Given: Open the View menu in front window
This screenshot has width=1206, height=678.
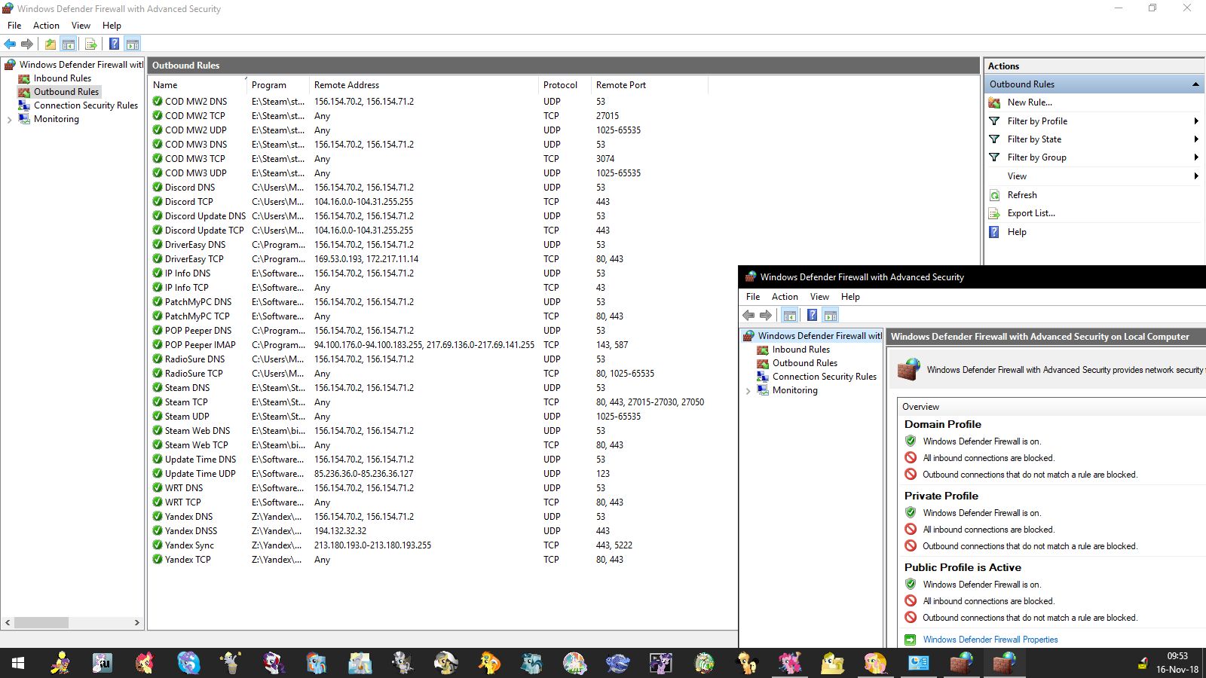Looking at the screenshot, I should point(819,297).
